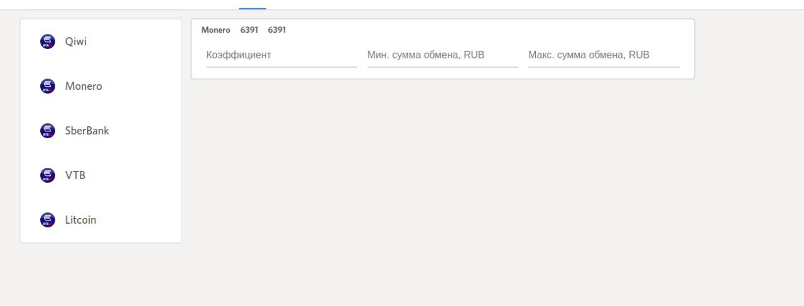Click the Monero heading in the card
The image size is (804, 306).
click(216, 30)
